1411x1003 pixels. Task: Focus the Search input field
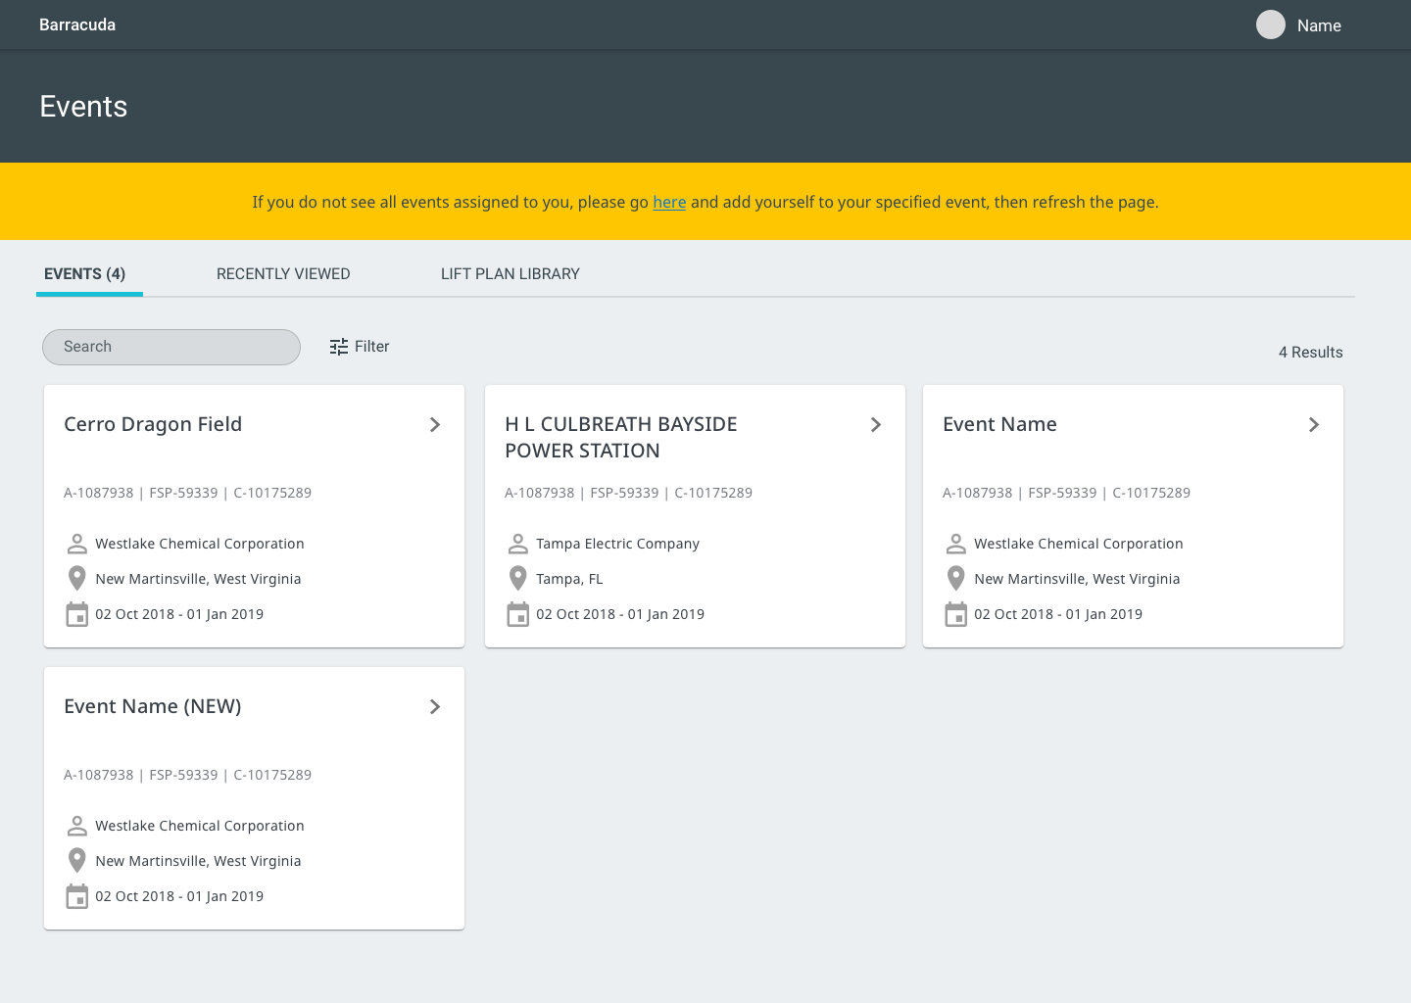click(171, 347)
